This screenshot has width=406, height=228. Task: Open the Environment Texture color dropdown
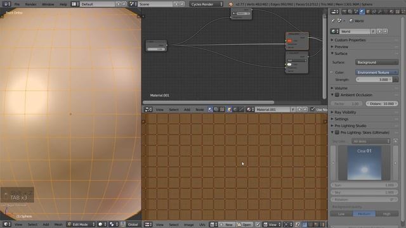(377, 72)
